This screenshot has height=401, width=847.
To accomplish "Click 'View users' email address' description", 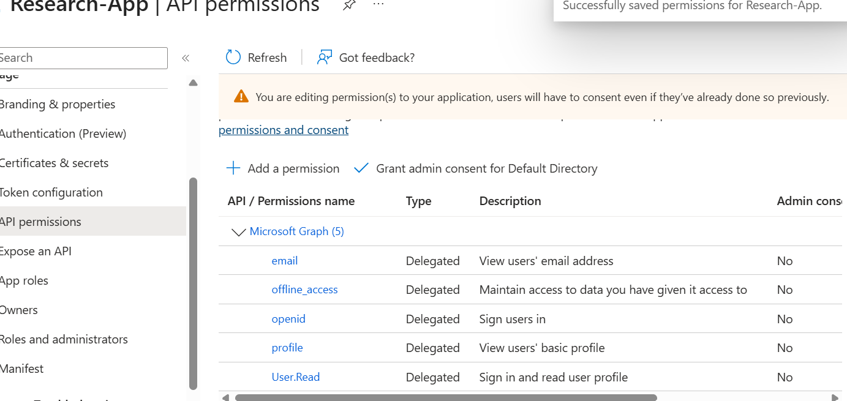I will (546, 261).
